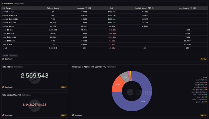
Task: Toggle profit $0-$1k legend entry
Action: tap(201, 82)
